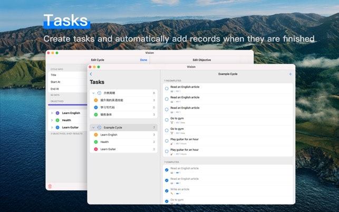
Task: Expand Learn Guitar objective in Edit Cycle window
Action: click(x=52, y=128)
